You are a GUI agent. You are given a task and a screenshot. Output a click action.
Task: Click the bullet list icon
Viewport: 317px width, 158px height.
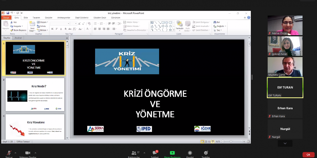point(95,24)
